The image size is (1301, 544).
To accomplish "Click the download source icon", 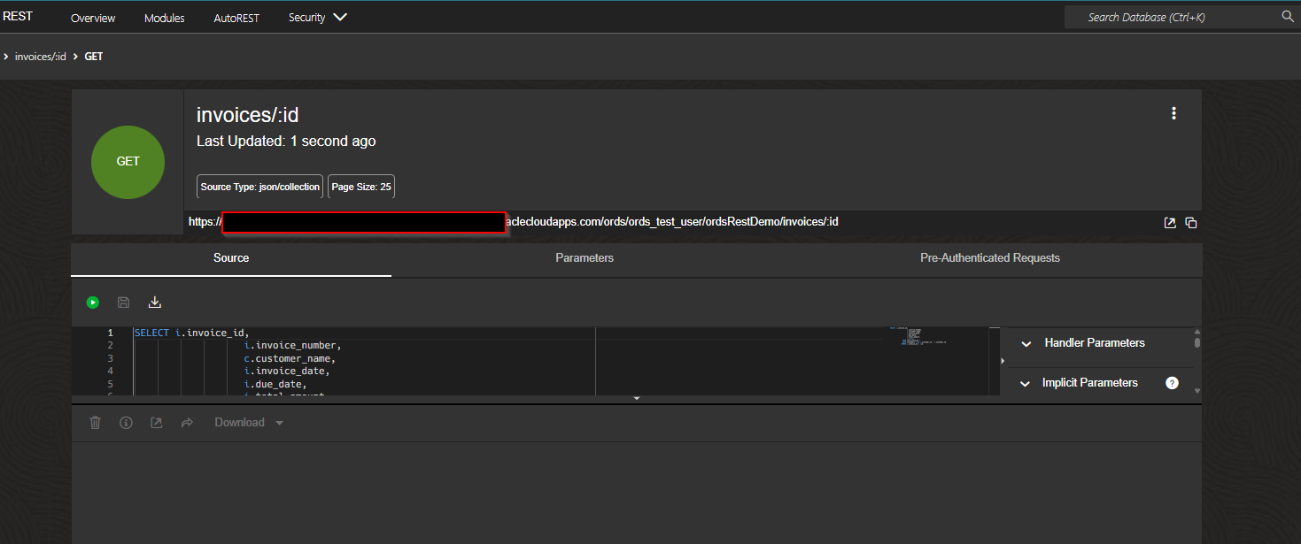I will coord(154,302).
